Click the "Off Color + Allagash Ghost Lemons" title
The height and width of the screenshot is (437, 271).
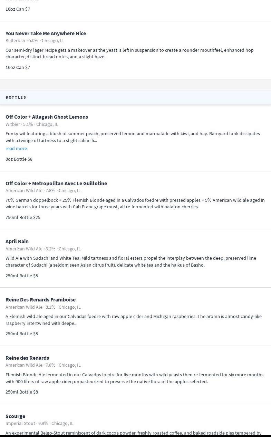pos(47,117)
